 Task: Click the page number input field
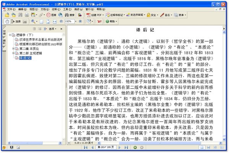[106, 147]
